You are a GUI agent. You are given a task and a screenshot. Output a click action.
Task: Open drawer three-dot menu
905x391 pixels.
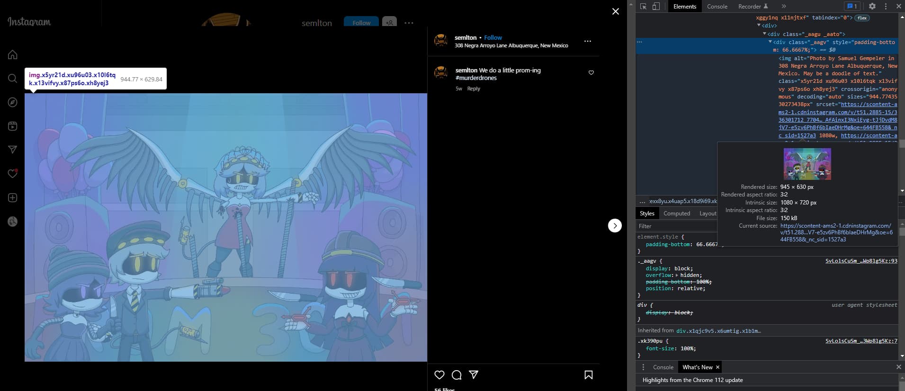643,367
